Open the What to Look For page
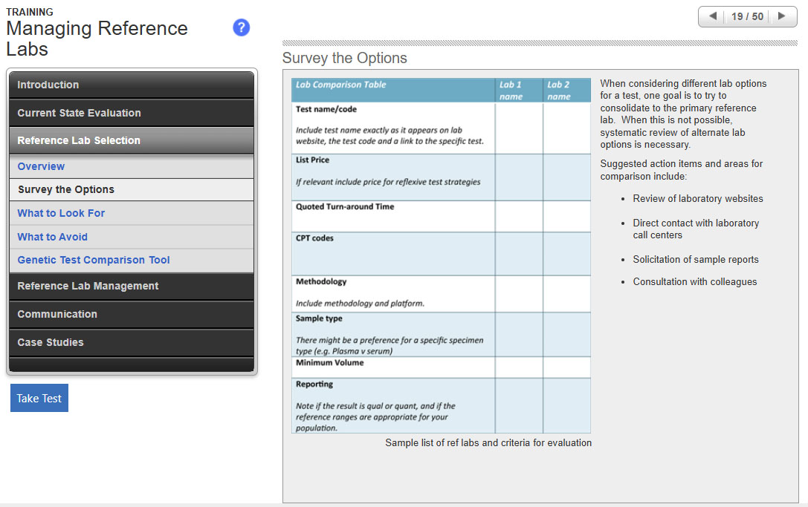808x507 pixels. pos(61,213)
